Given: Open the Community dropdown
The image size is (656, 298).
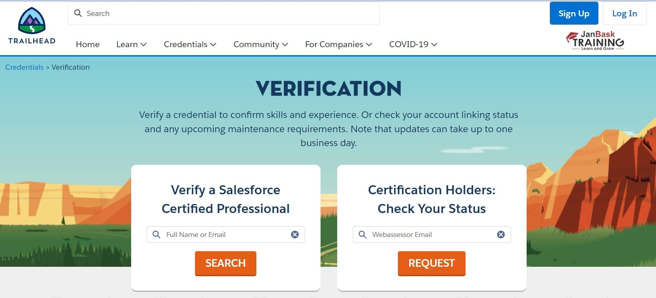Looking at the screenshot, I should point(261,44).
